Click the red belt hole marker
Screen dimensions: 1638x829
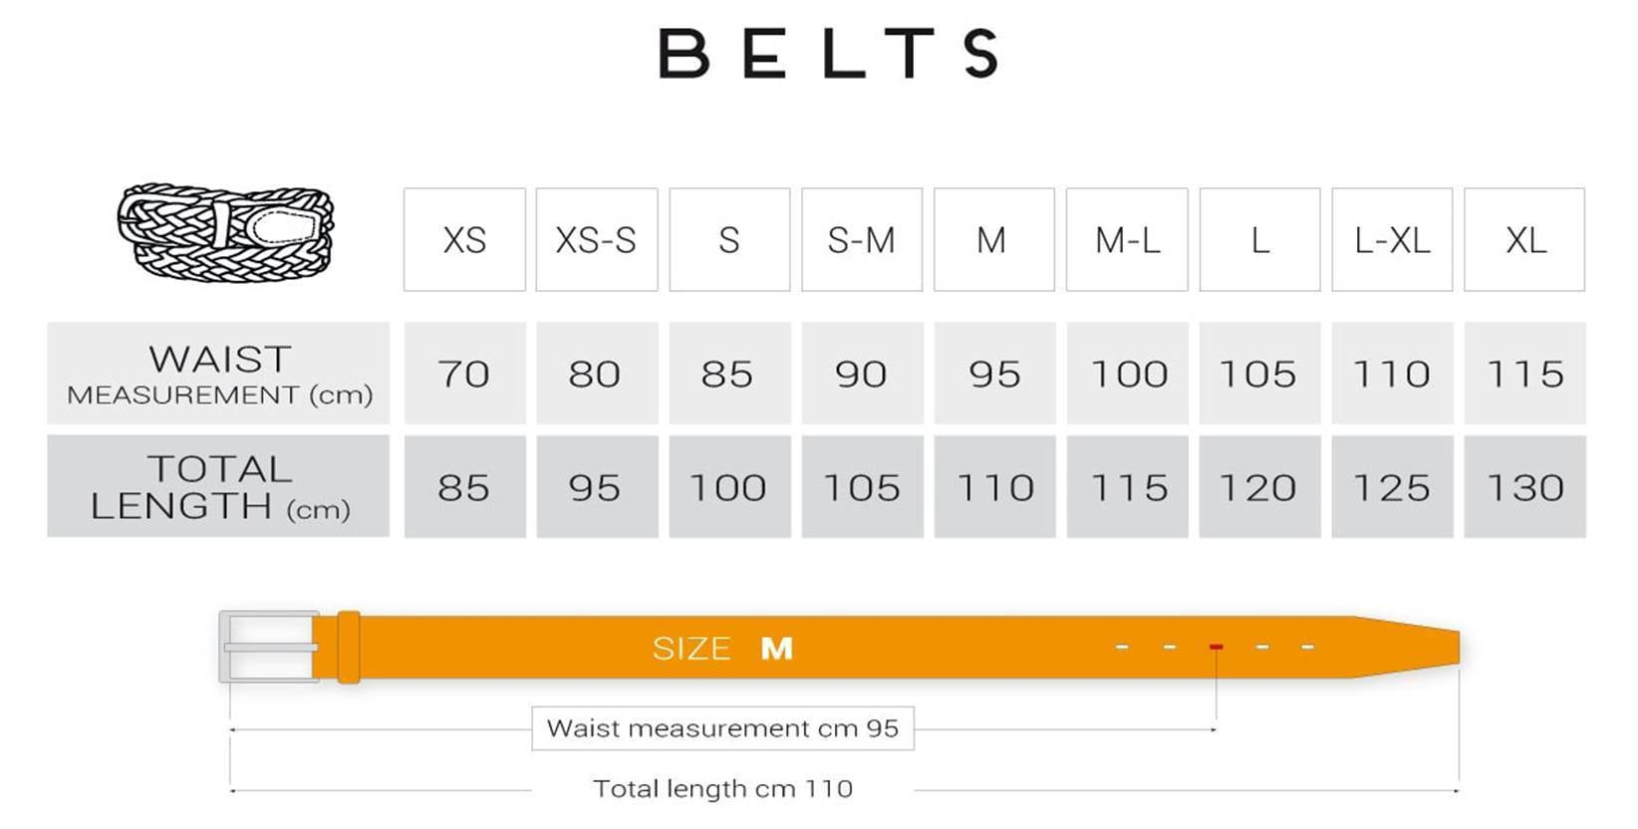[1216, 648]
